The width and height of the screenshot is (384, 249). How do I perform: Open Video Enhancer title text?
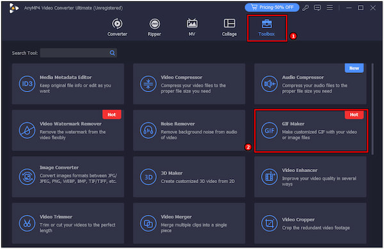[x=300, y=170]
